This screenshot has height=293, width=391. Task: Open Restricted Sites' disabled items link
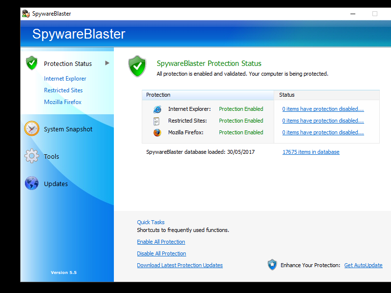(323, 121)
